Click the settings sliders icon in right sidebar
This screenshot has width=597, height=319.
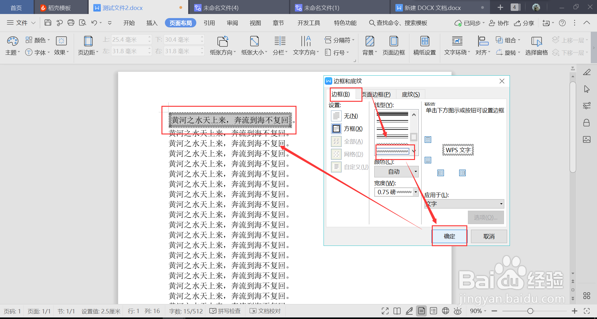[587, 106]
